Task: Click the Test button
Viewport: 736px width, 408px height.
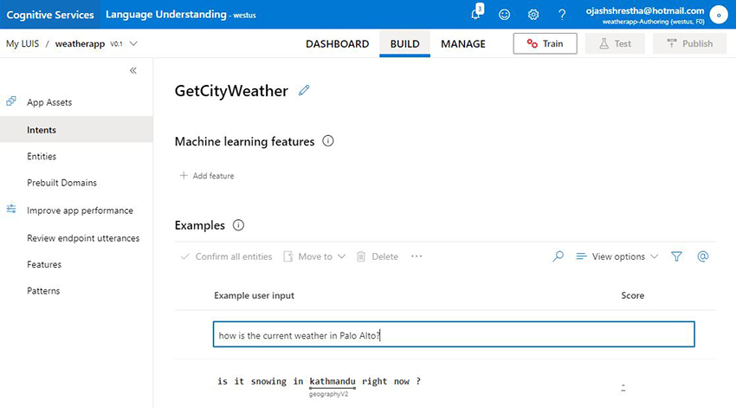Action: tap(615, 43)
